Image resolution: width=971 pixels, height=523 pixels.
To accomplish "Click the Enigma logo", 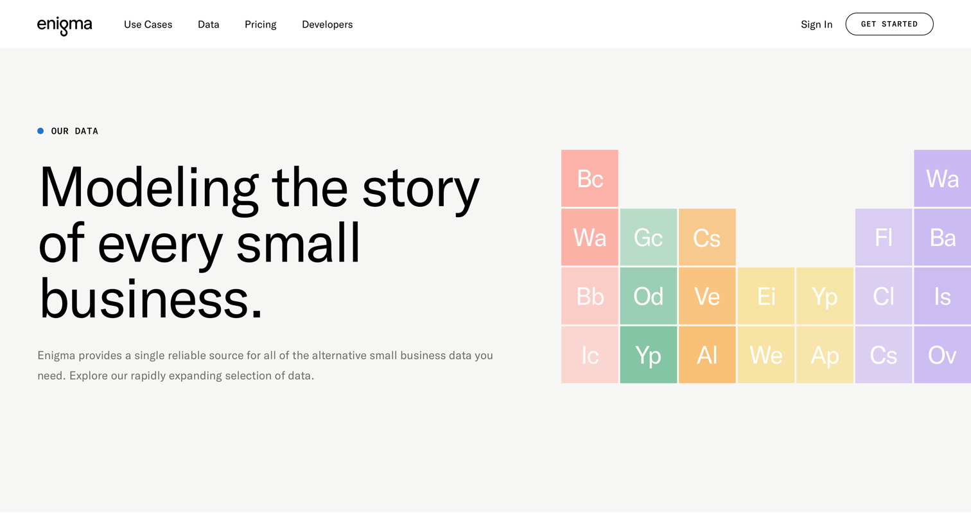I will coord(64,25).
